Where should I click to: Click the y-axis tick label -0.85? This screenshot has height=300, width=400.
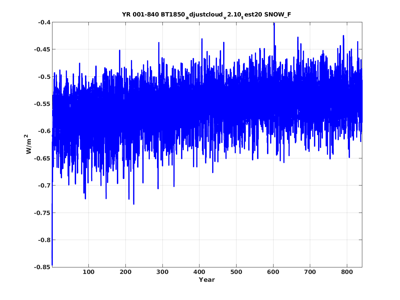pos(42,267)
